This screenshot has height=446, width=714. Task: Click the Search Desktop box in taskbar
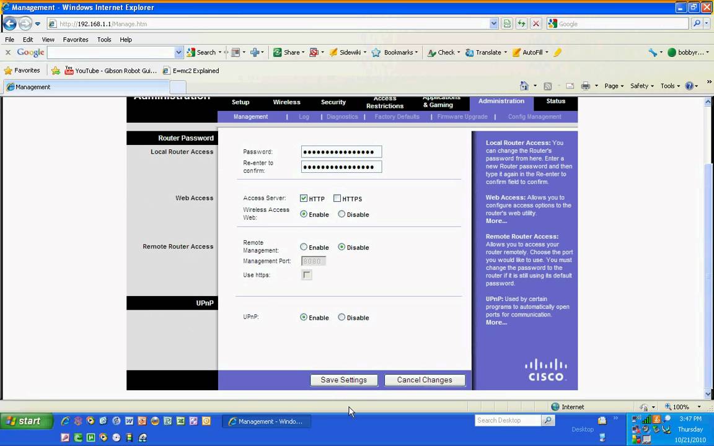click(508, 420)
